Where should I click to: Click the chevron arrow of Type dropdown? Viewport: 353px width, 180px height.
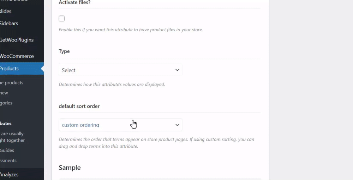point(177,70)
